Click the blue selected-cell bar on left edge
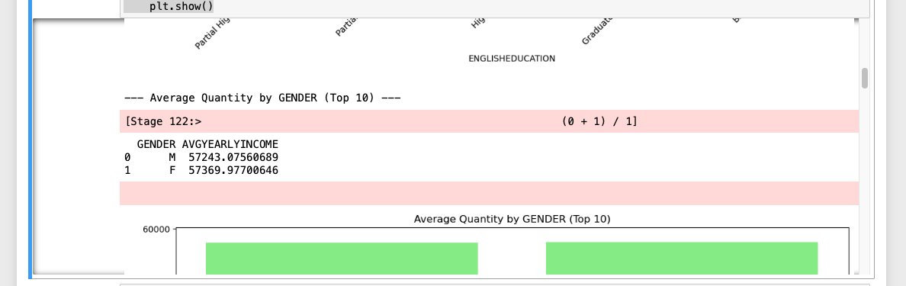This screenshot has height=286, width=906. click(x=30, y=139)
